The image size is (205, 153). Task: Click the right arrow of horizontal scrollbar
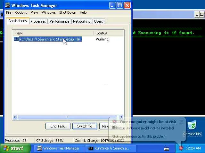click(x=121, y=117)
